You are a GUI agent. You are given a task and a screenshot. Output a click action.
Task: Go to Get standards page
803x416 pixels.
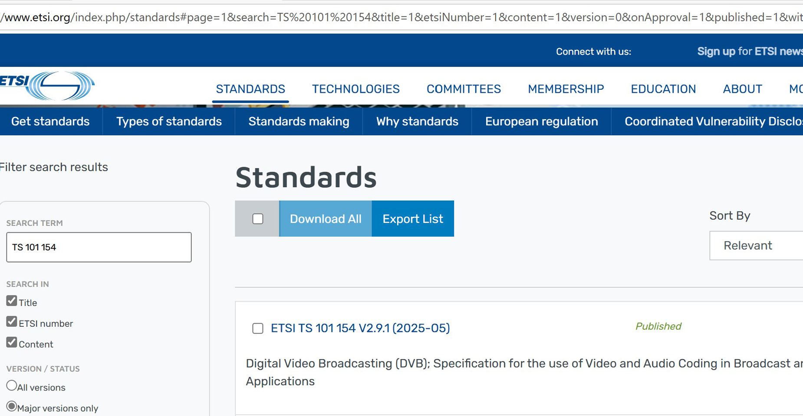coord(50,121)
